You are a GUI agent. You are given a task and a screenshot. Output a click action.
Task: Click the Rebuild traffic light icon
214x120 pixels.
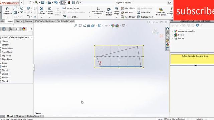69,3
